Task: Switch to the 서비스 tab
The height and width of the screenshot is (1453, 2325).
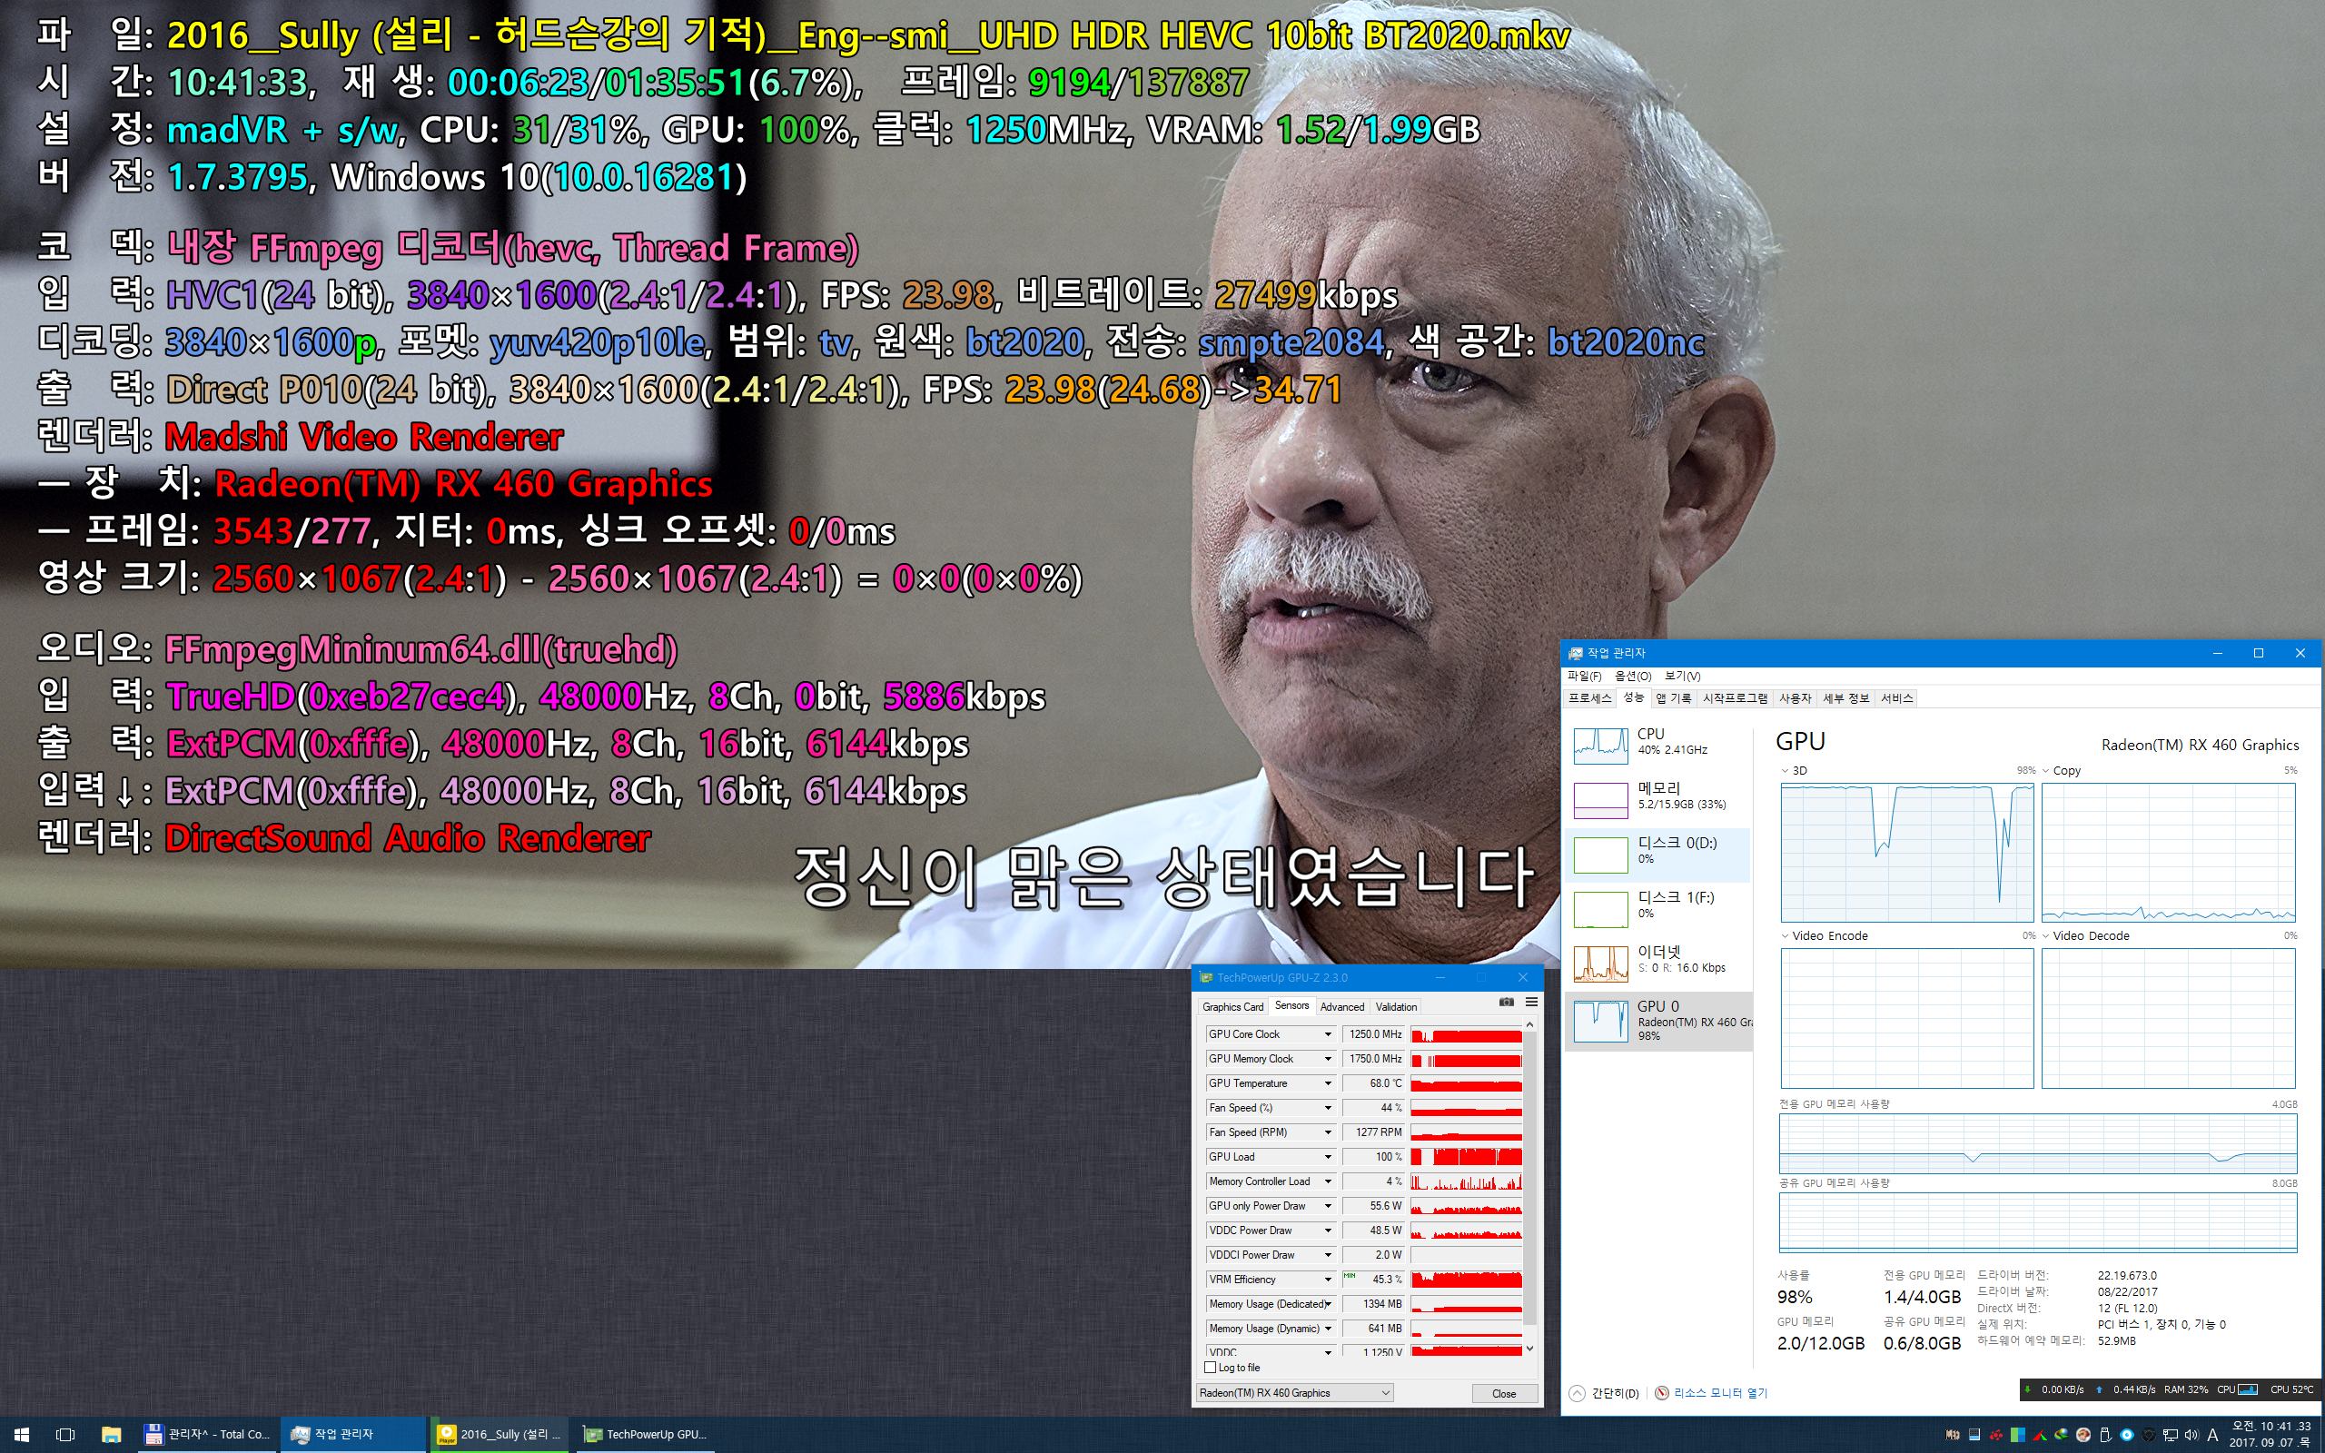Action: tap(1896, 698)
